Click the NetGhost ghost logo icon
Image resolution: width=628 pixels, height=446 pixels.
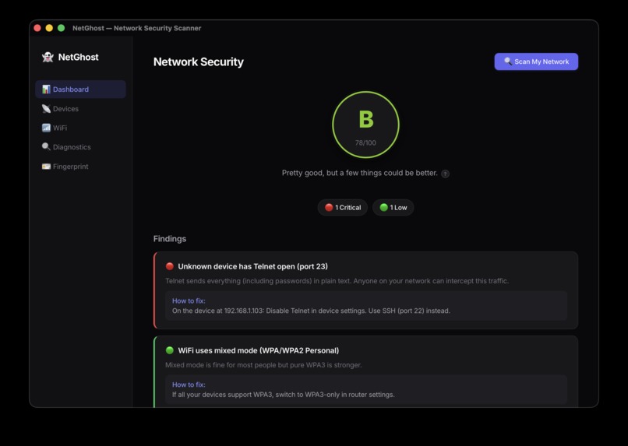click(x=48, y=57)
